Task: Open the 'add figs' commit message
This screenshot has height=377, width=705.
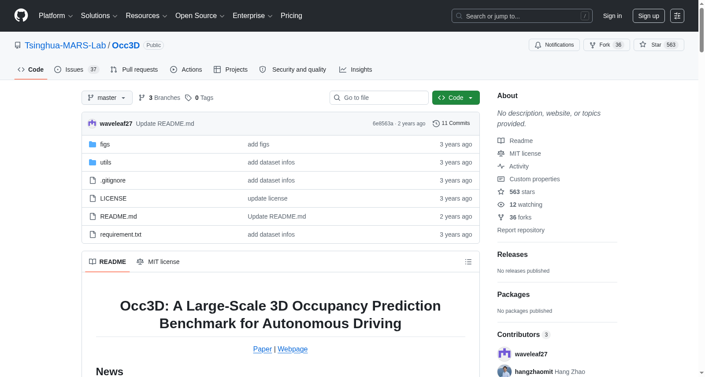Action: (x=258, y=144)
